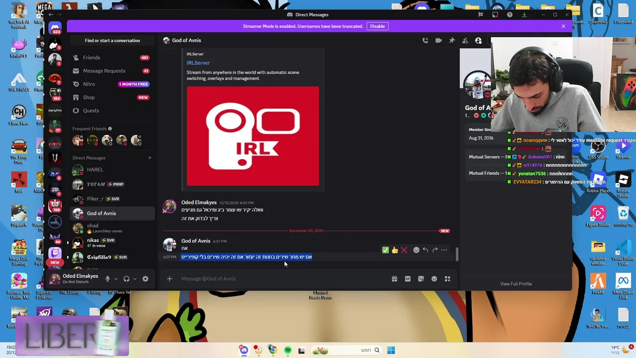This screenshot has width=636, height=358.
Task: Open Windows Start button in taskbar
Action: (x=391, y=351)
